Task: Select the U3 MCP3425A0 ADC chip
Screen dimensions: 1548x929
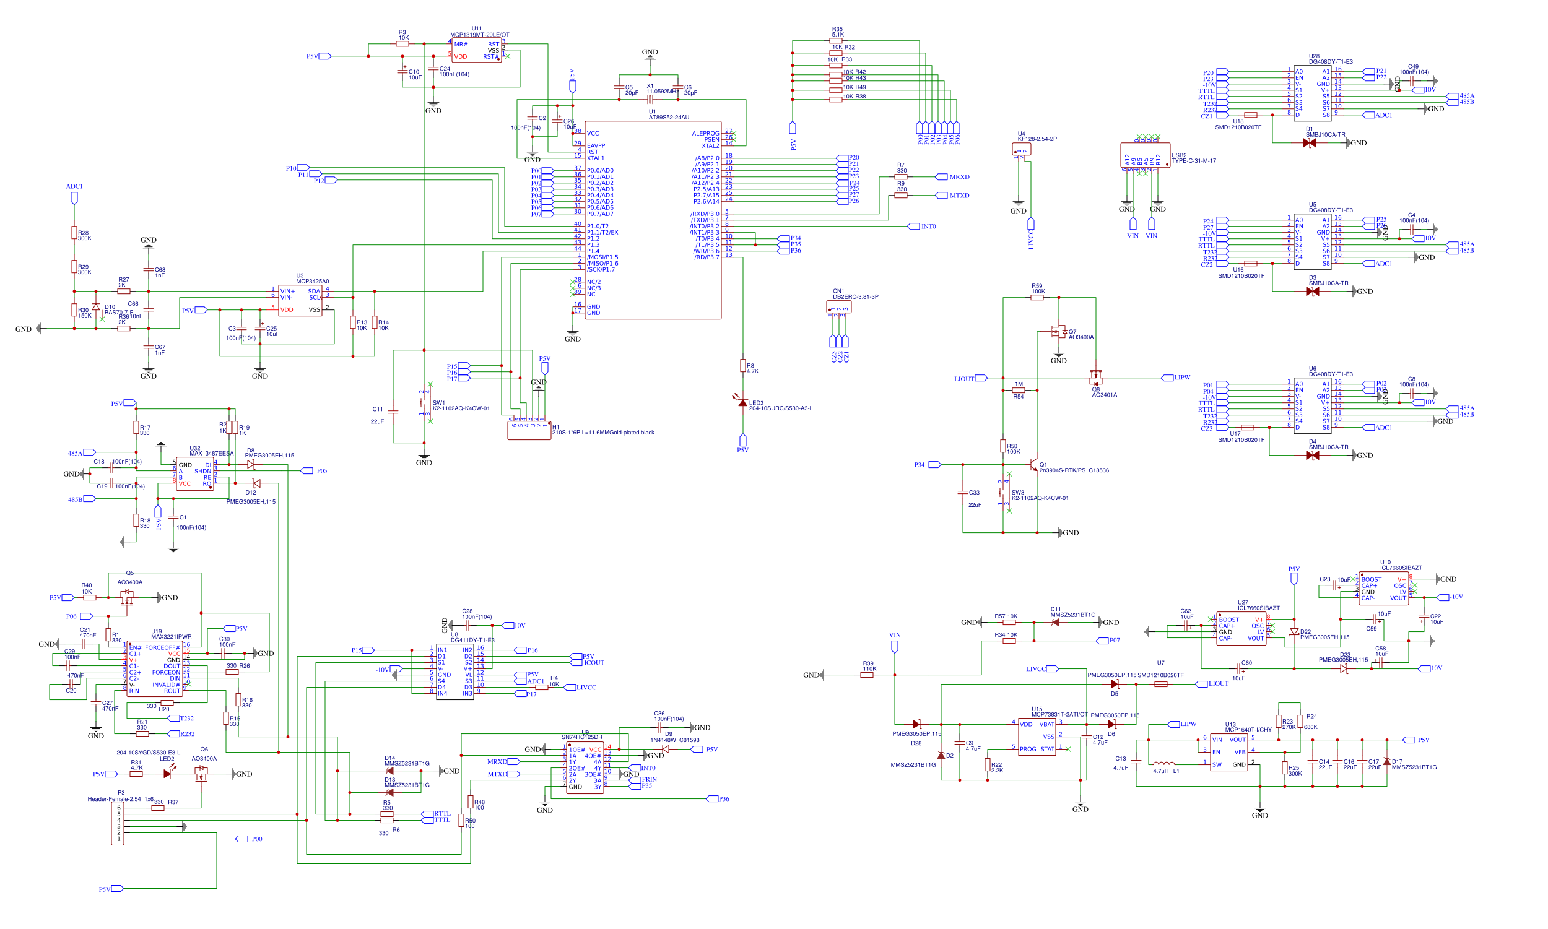Action: pos(300,300)
